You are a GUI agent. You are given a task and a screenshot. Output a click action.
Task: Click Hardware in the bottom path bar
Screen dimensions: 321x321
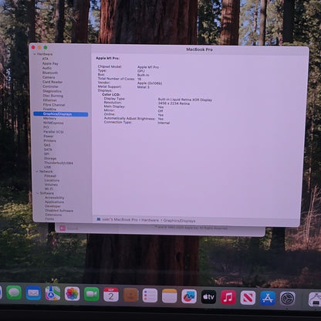[150, 220]
